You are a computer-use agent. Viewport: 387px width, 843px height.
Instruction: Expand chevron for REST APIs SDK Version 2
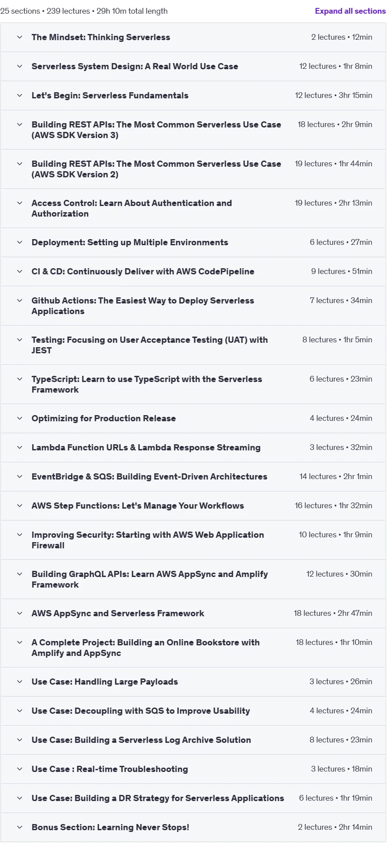19,164
